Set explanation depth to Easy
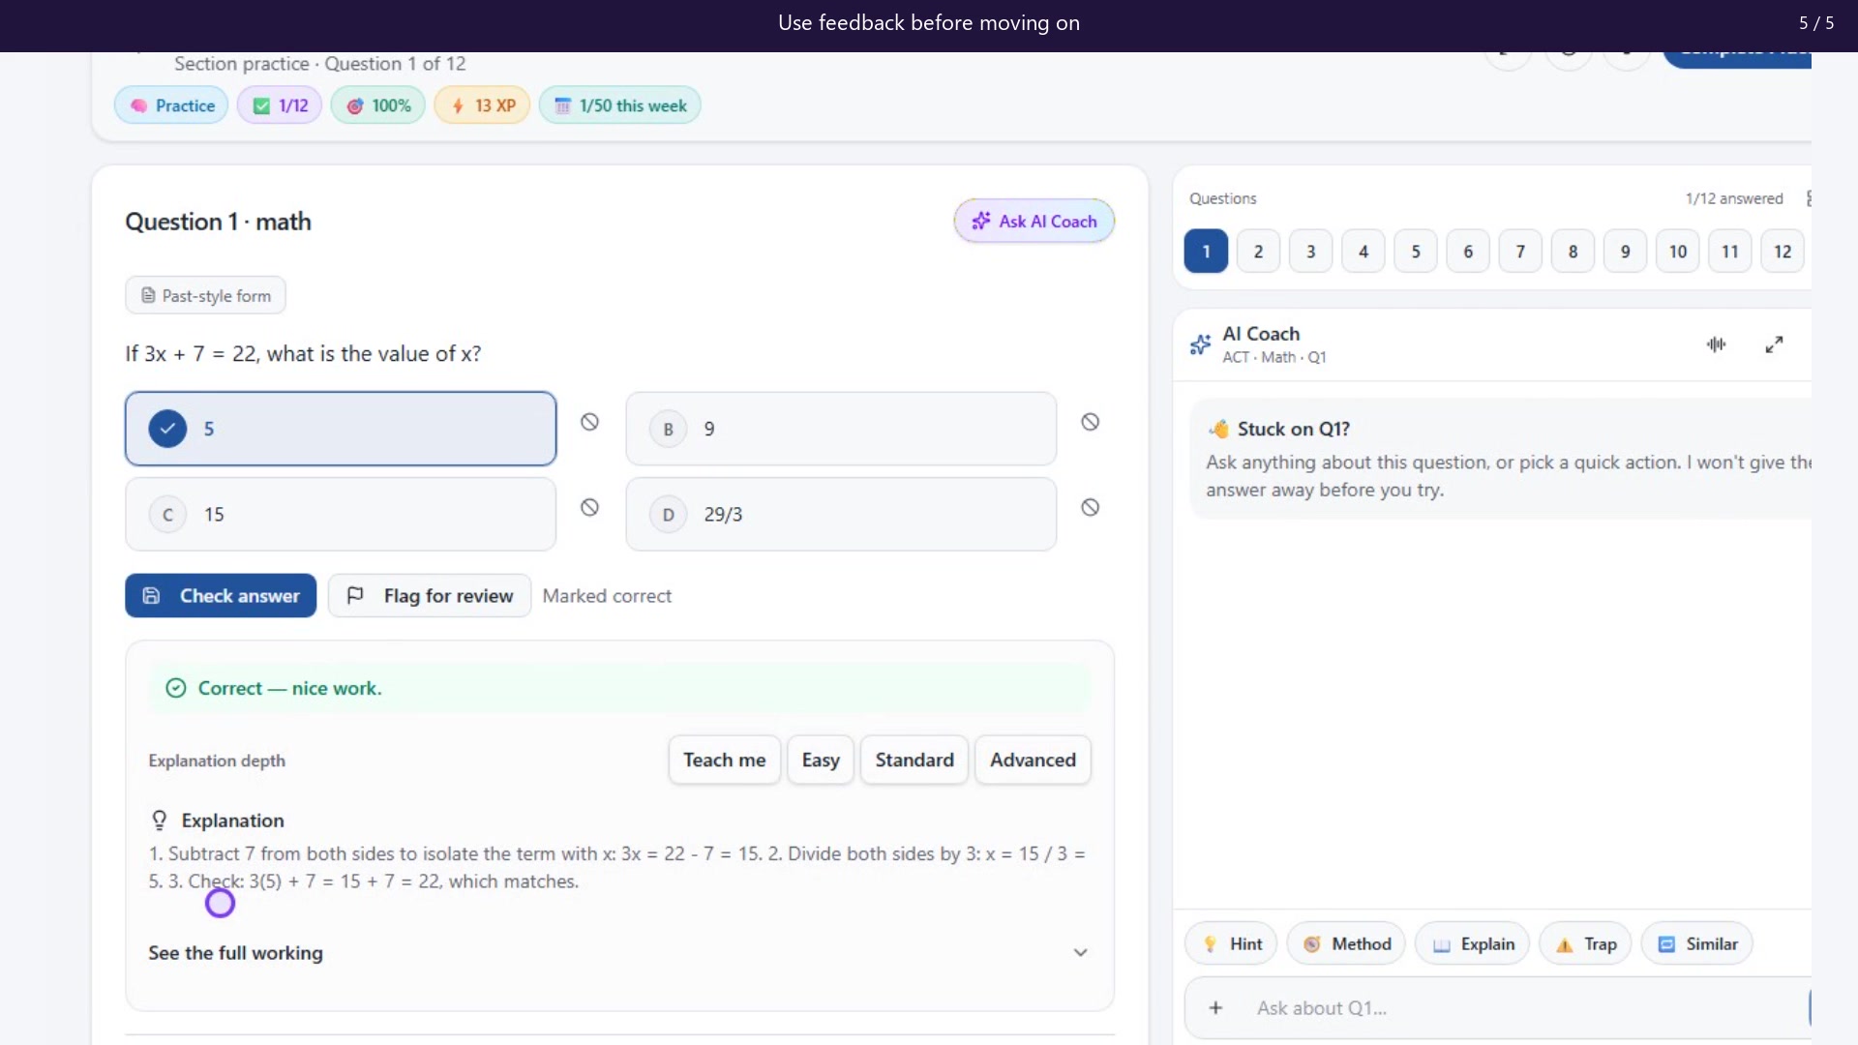The height and width of the screenshot is (1045, 1858). coord(820,760)
